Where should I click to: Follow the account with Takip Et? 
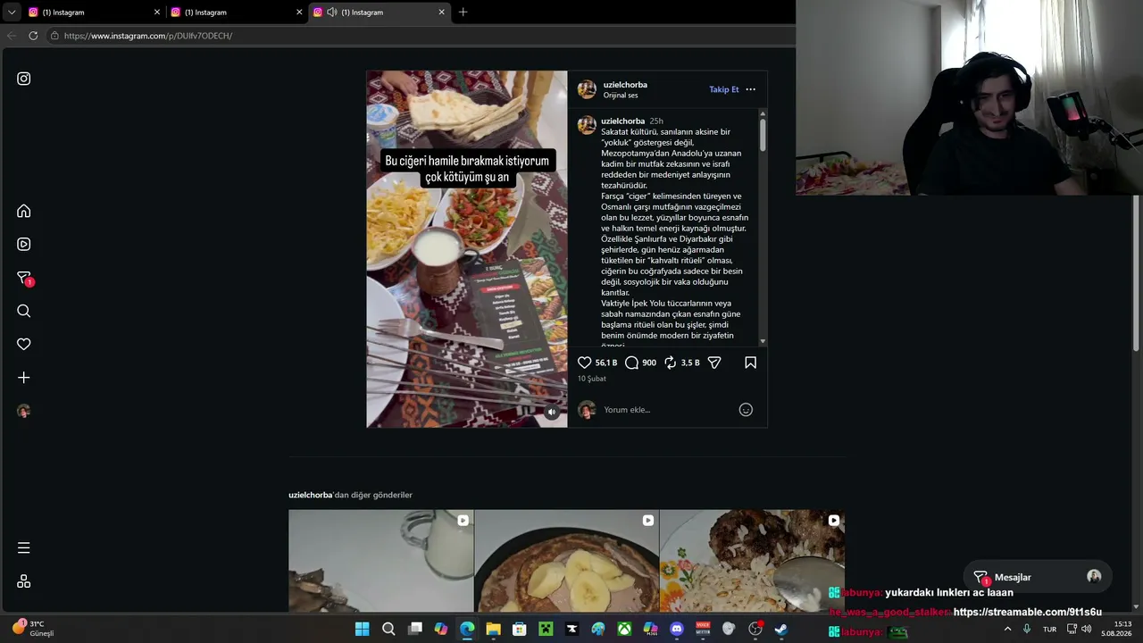(724, 89)
